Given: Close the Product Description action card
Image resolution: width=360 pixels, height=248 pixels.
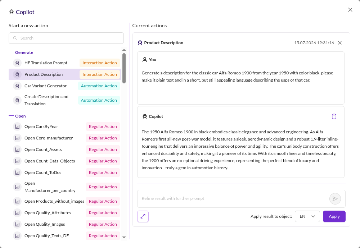Looking at the screenshot, I should pyautogui.click(x=340, y=43).
